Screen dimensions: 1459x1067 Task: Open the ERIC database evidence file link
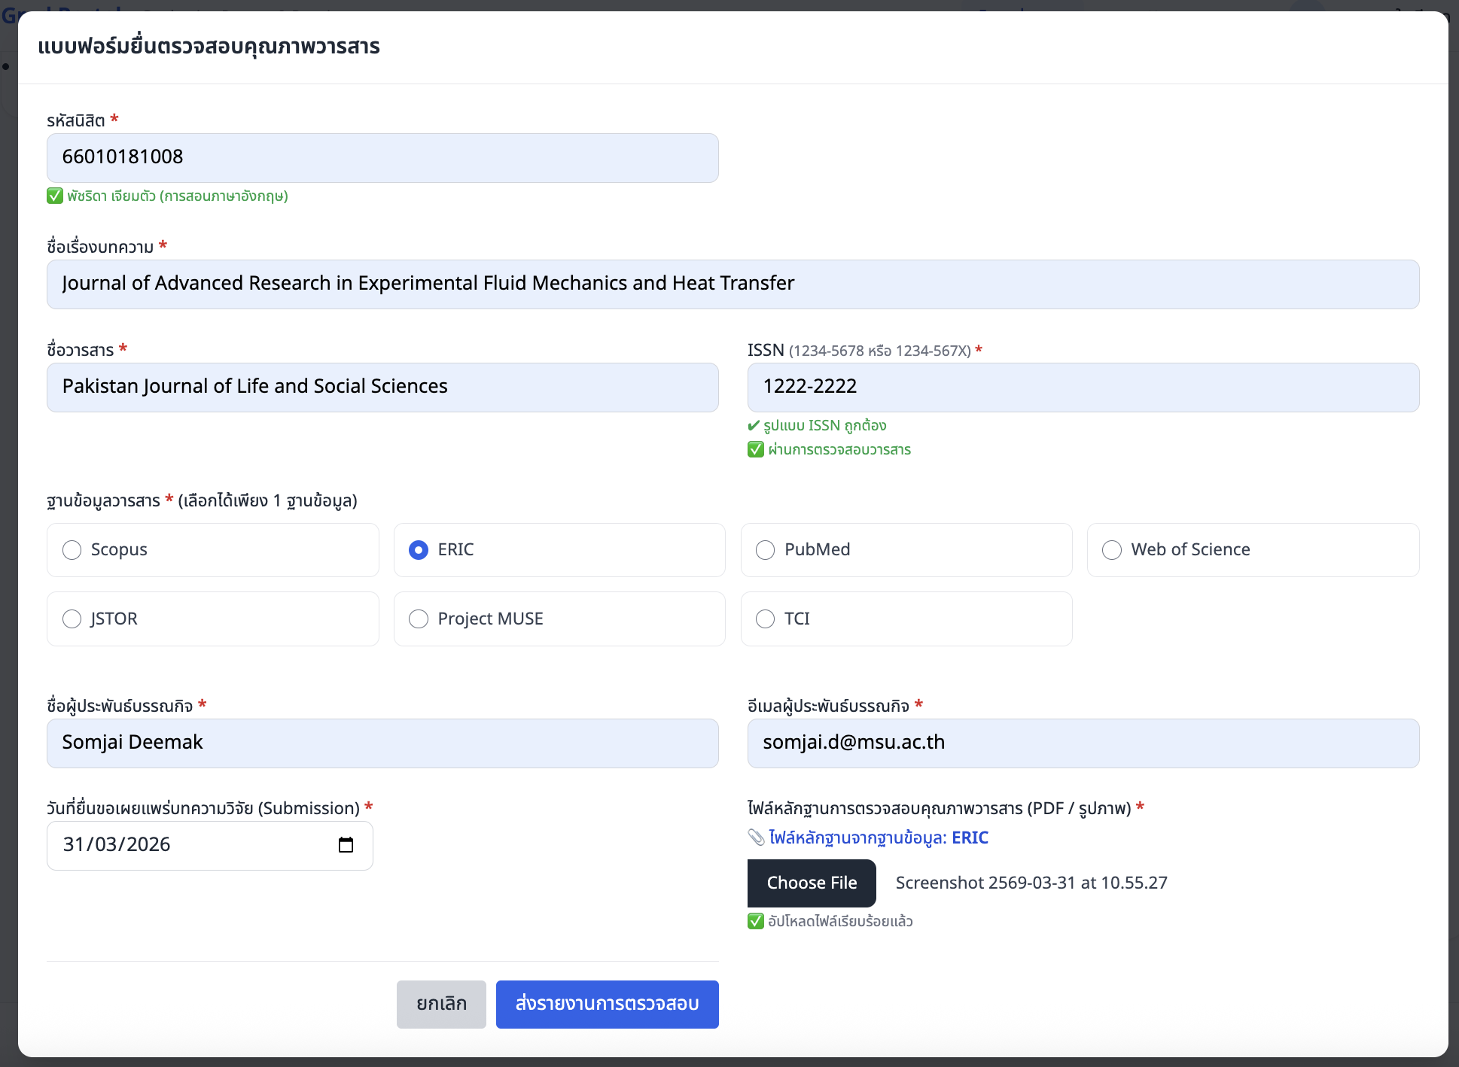pyautogui.click(x=878, y=837)
